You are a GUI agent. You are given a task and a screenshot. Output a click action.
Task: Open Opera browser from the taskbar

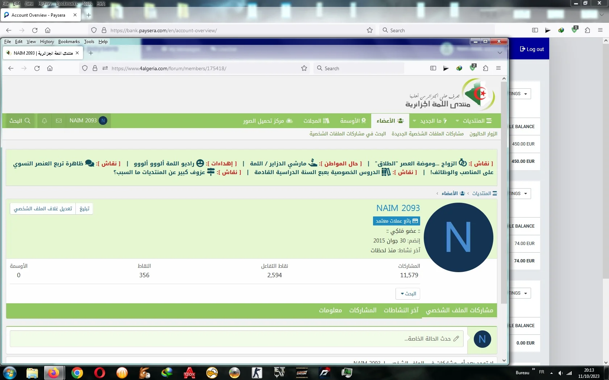click(99, 372)
